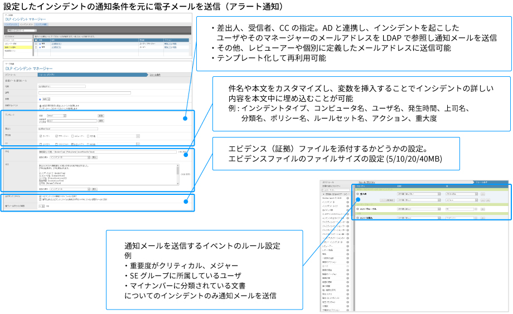Screen dimensions: 513x314
Task: Toggle the レビューアー recipient checkbox
Action: point(72,136)
